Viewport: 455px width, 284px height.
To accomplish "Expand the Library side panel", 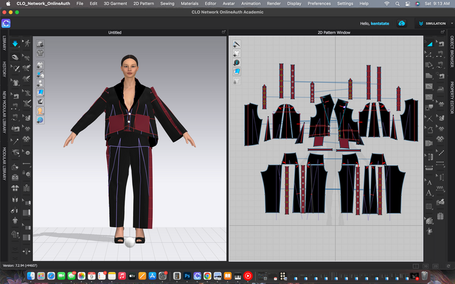I will [x=4, y=43].
